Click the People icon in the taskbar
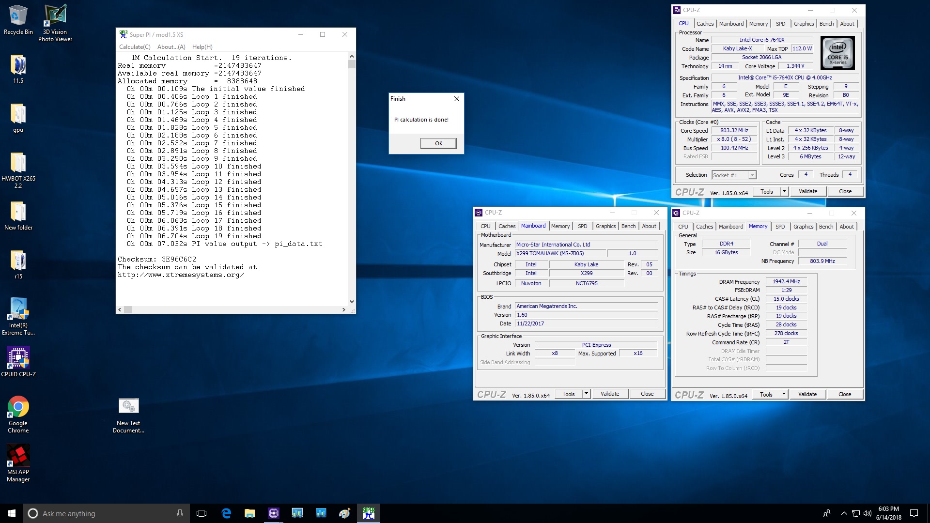Screen dimensions: 930x523 click(827, 513)
